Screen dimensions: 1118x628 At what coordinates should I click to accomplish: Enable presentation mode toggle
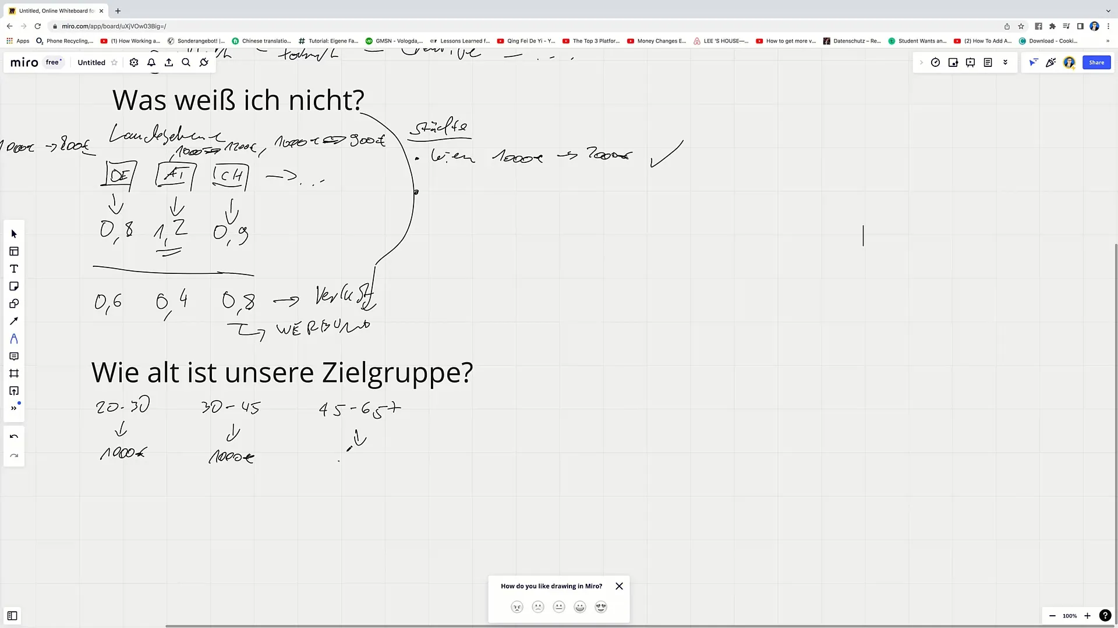click(x=970, y=62)
